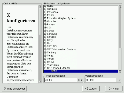Click the Online-Hilfe scrollbar thumb
The height and width of the screenshot is (93, 124).
(40, 22)
